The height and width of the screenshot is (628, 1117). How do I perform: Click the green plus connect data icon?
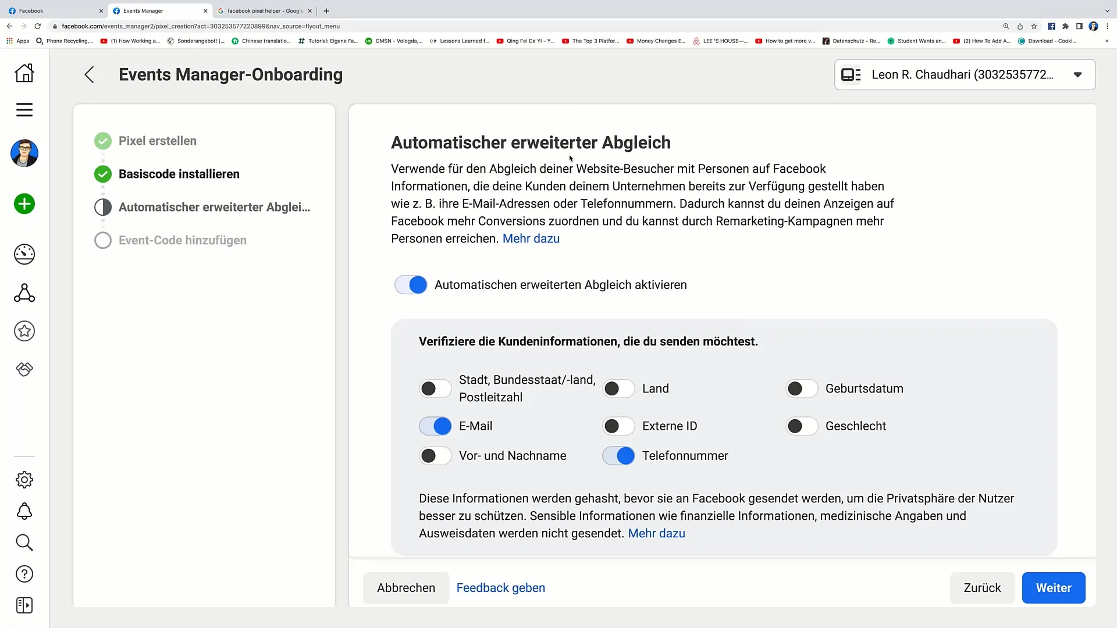point(24,204)
